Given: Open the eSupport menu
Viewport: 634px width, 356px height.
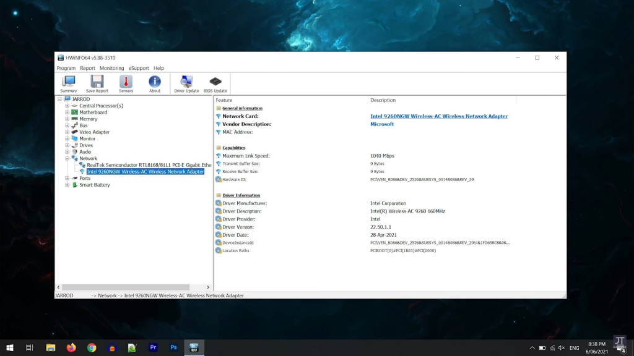Looking at the screenshot, I should 139,68.
